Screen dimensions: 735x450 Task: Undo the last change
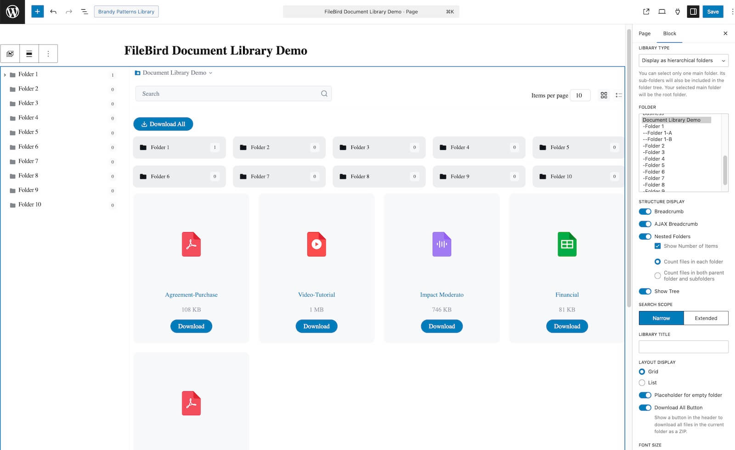click(x=53, y=11)
